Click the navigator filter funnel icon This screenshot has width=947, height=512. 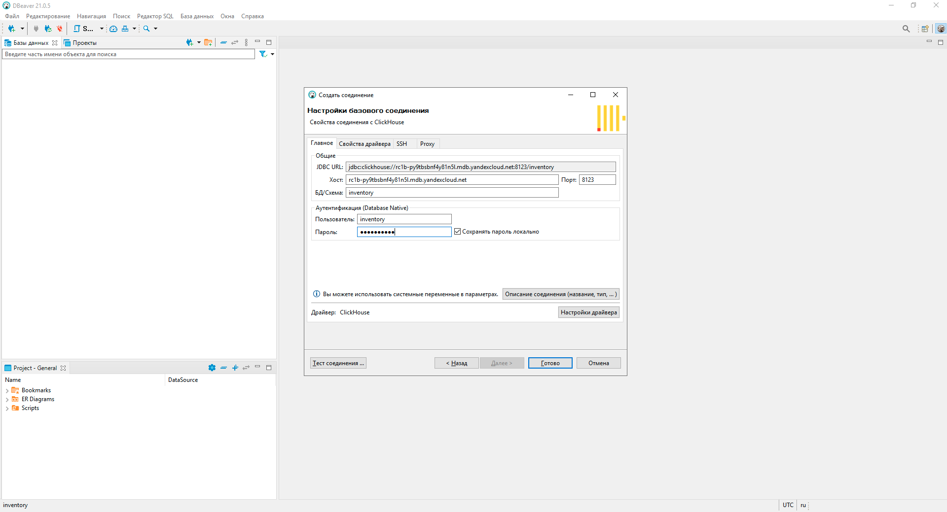[263, 54]
